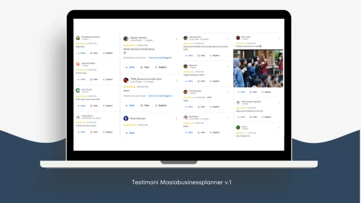The width and height of the screenshot is (361, 203).
Task: Click the star rating on Lia Lia's review
Action: pyautogui.click(x=241, y=133)
